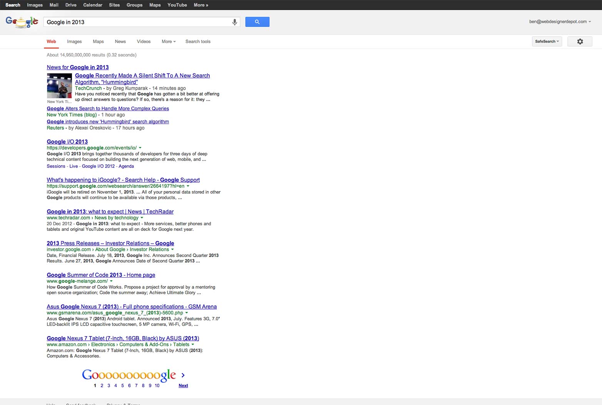This screenshot has width=602, height=405.
Task: Open Google Summer of Code 2013 result
Action: point(101,275)
